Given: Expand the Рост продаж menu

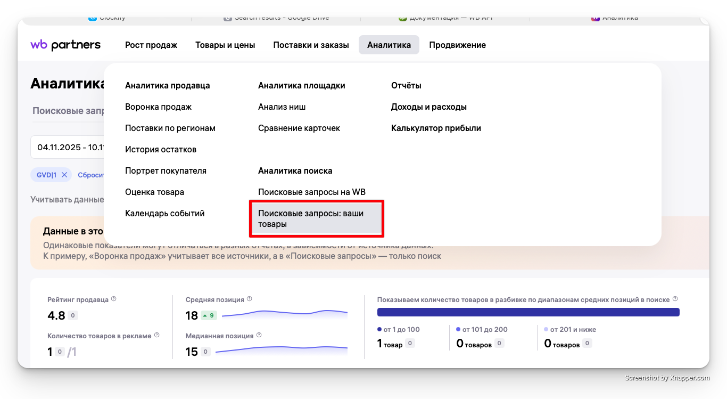Looking at the screenshot, I should pyautogui.click(x=151, y=45).
